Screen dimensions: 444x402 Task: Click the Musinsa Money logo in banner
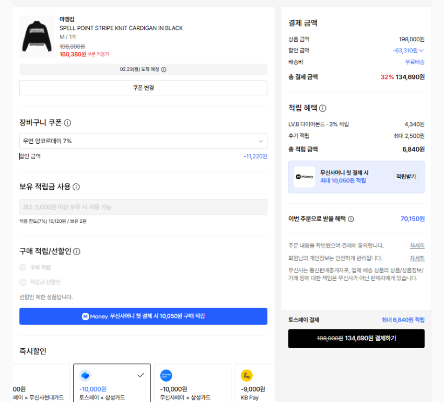(305, 177)
